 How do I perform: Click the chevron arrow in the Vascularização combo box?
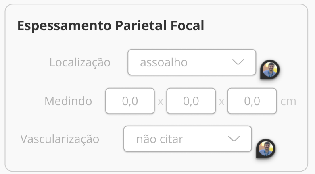pos(234,139)
